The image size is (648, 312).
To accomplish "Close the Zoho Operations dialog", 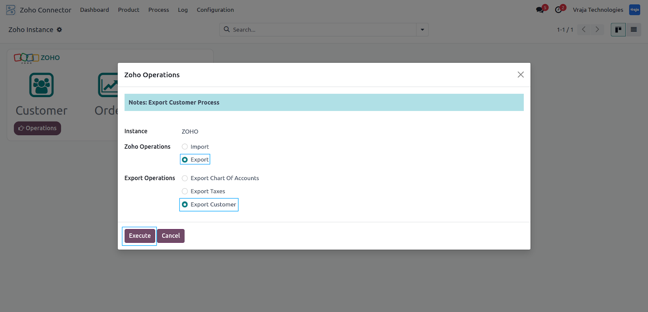I will coord(521,74).
